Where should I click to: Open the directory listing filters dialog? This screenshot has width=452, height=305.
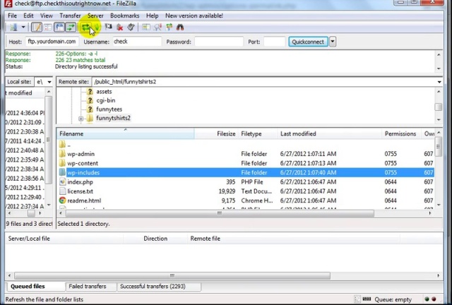click(x=146, y=28)
